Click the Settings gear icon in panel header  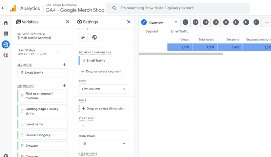(x=79, y=22)
